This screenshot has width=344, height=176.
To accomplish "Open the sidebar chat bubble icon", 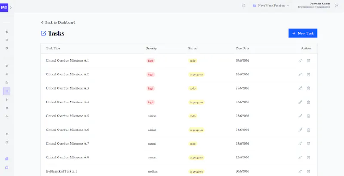I will point(6,167).
